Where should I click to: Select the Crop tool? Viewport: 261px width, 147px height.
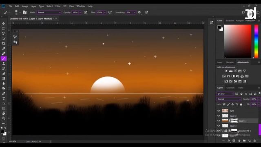click(4, 44)
